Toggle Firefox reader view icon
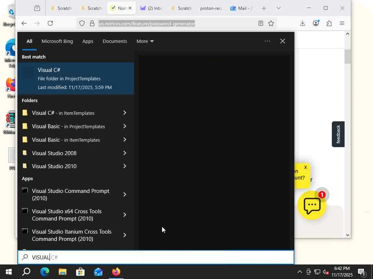The height and width of the screenshot is (279, 373). click(x=261, y=23)
